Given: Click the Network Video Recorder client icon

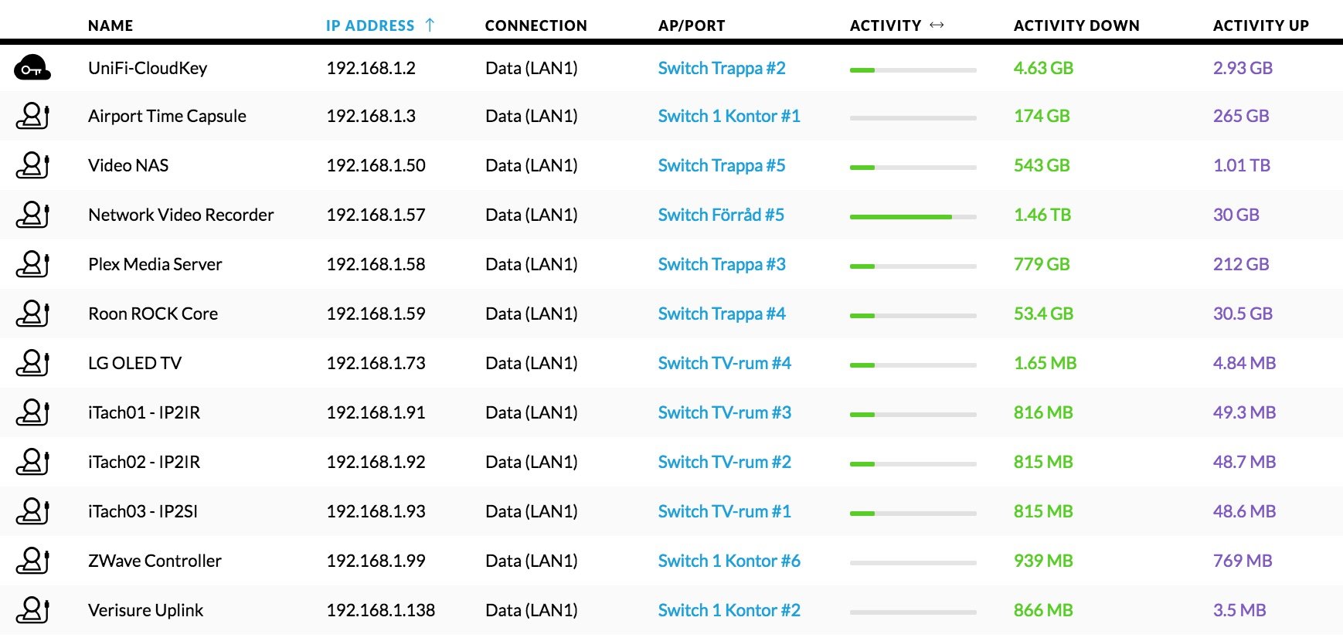Looking at the screenshot, I should 32,215.
